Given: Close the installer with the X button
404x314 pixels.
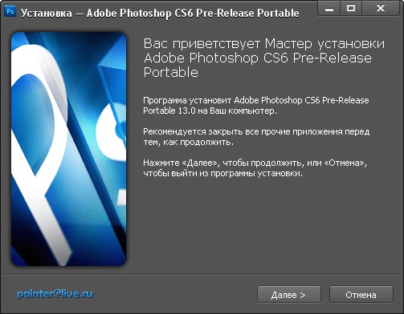Looking at the screenshot, I should [x=381, y=9].
